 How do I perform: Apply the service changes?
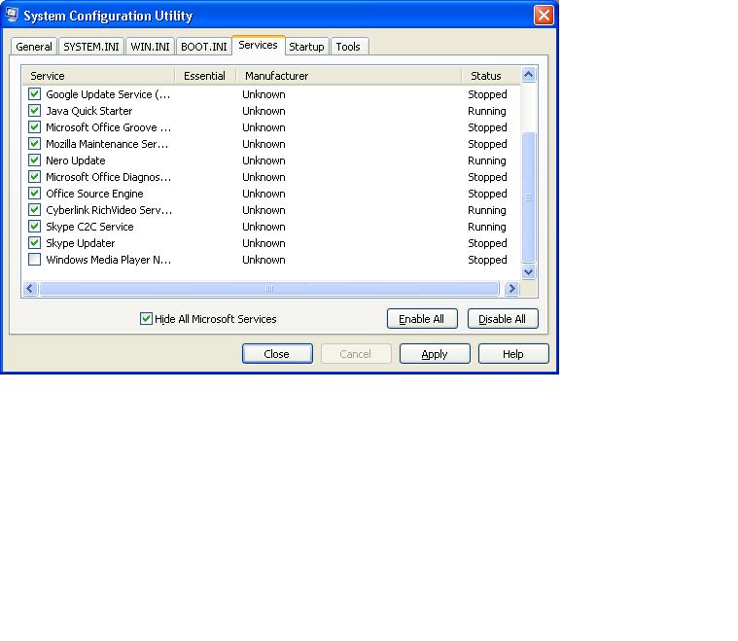tap(435, 354)
